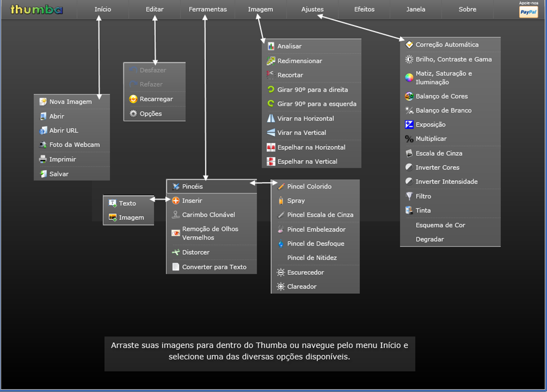Click the Opções gear icon

133,114
